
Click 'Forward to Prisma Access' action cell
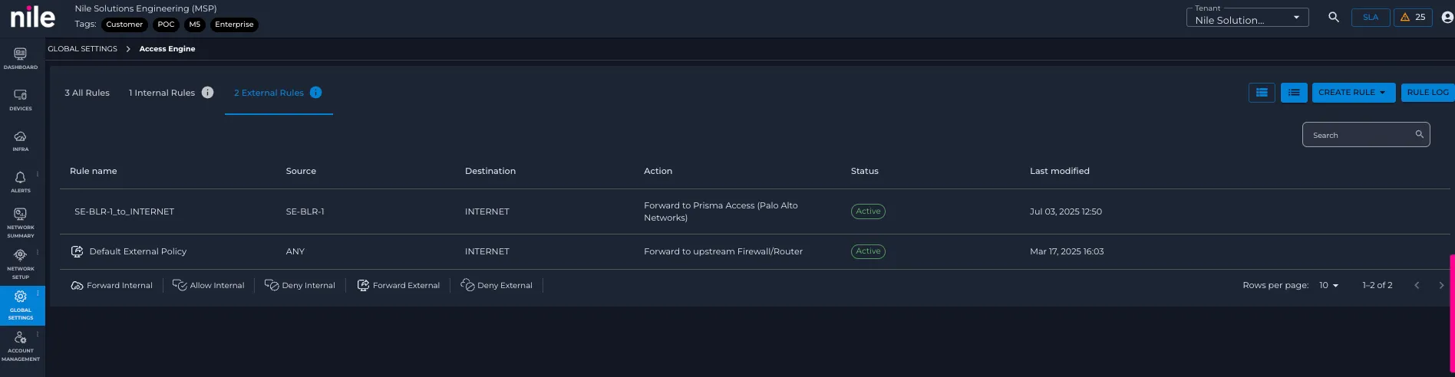(721, 211)
